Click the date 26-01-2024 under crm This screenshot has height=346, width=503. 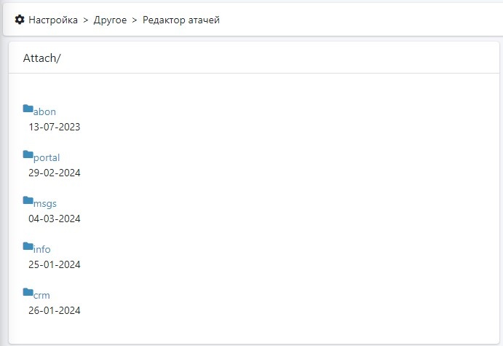click(55, 310)
